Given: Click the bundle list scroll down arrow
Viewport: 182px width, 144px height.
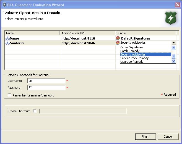Looking at the screenshot, I should [173, 61].
